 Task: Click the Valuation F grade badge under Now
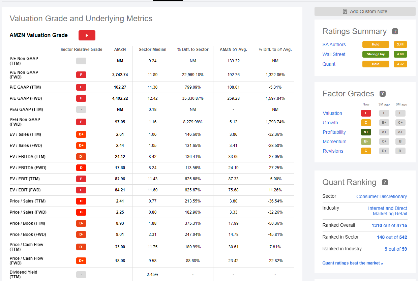coord(366,113)
